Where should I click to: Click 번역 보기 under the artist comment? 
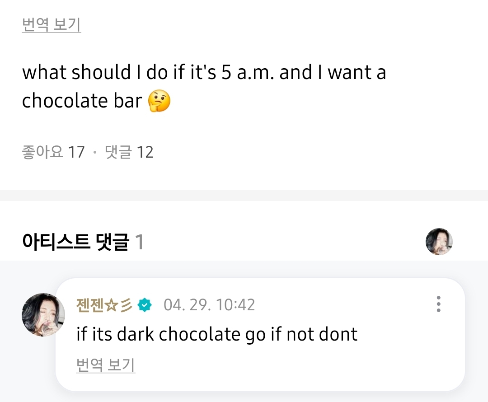106,365
